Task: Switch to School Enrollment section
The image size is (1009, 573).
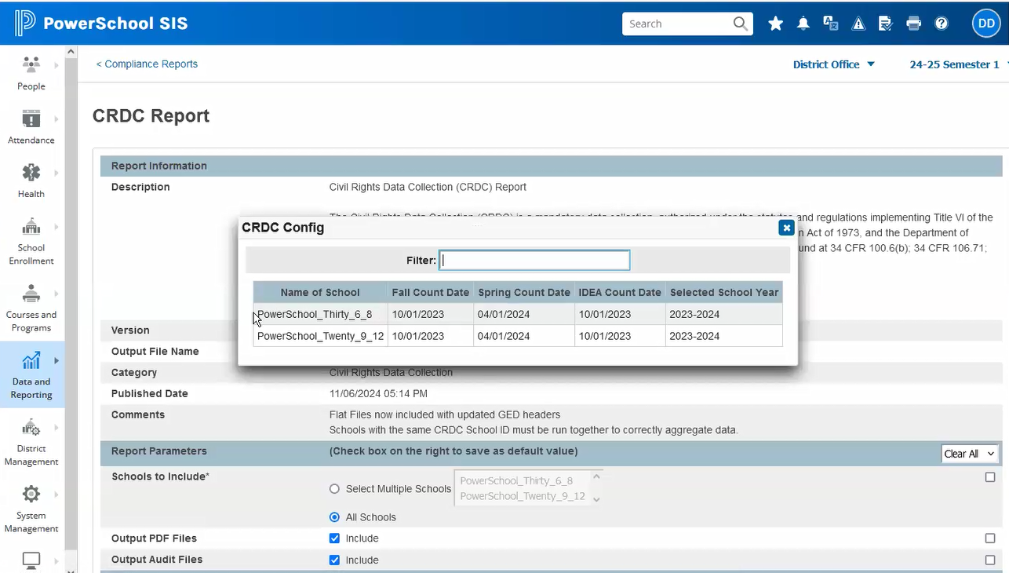Action: click(31, 239)
